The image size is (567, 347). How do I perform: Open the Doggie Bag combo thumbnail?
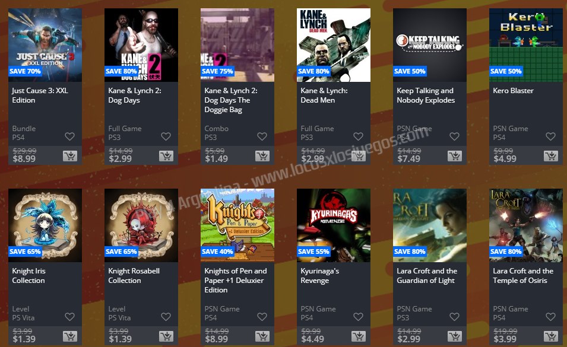pos(237,45)
